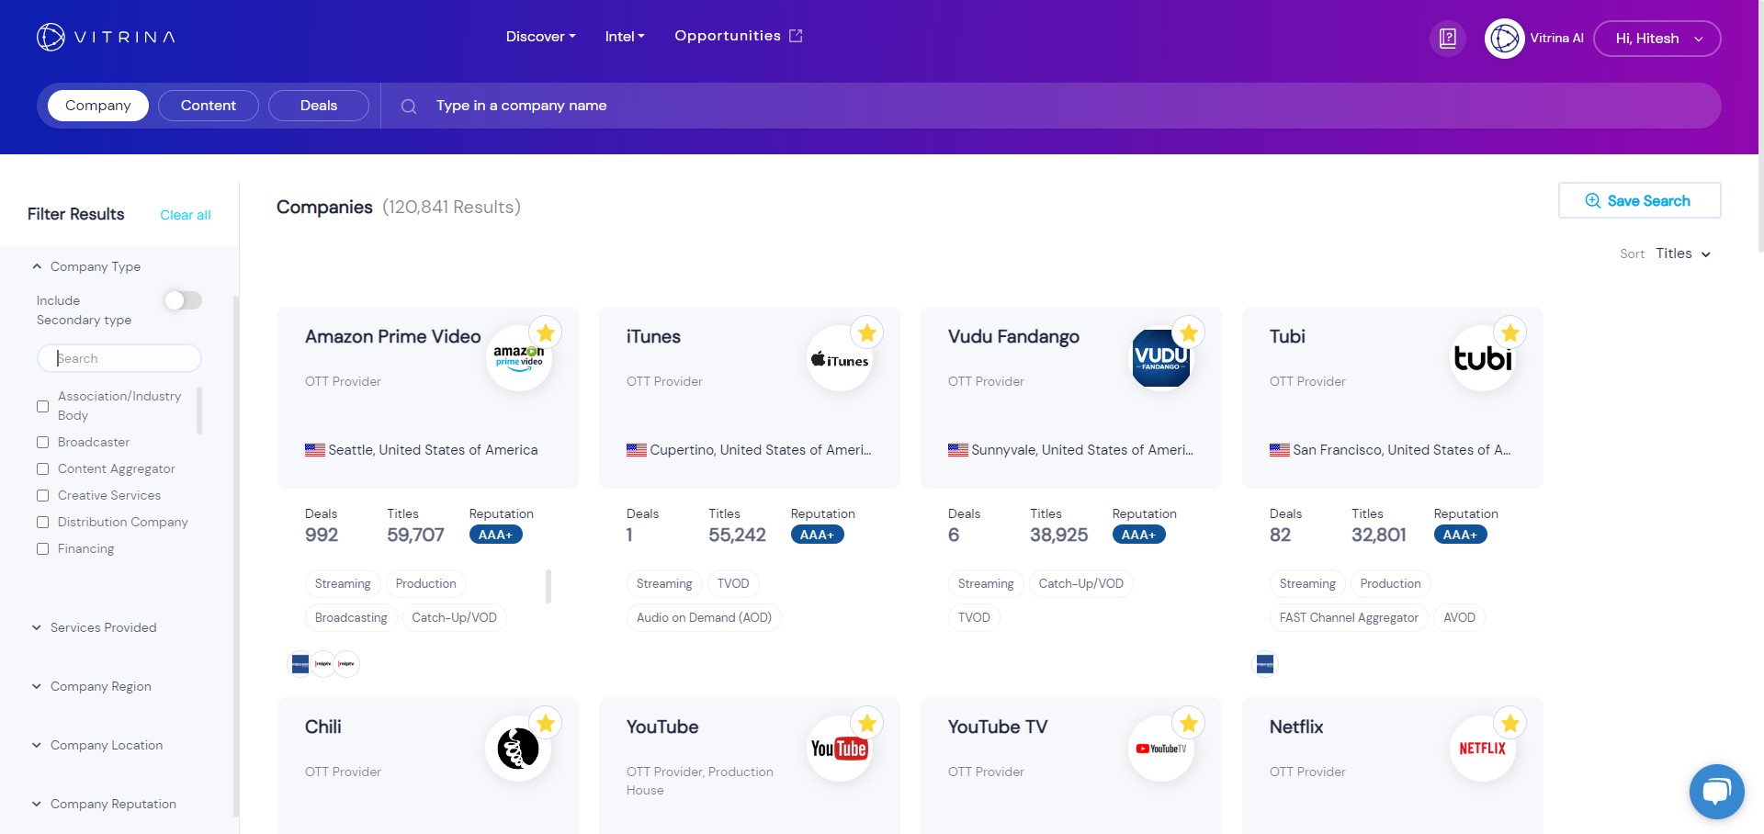Click FAST Channel Aggregator tag on Tubi

1349,617
